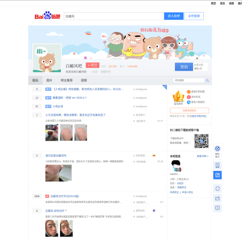Click the blue link beside 会员:

tap(180, 184)
